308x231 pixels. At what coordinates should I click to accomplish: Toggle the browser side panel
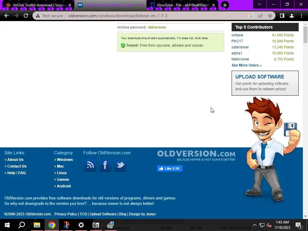[282, 16]
